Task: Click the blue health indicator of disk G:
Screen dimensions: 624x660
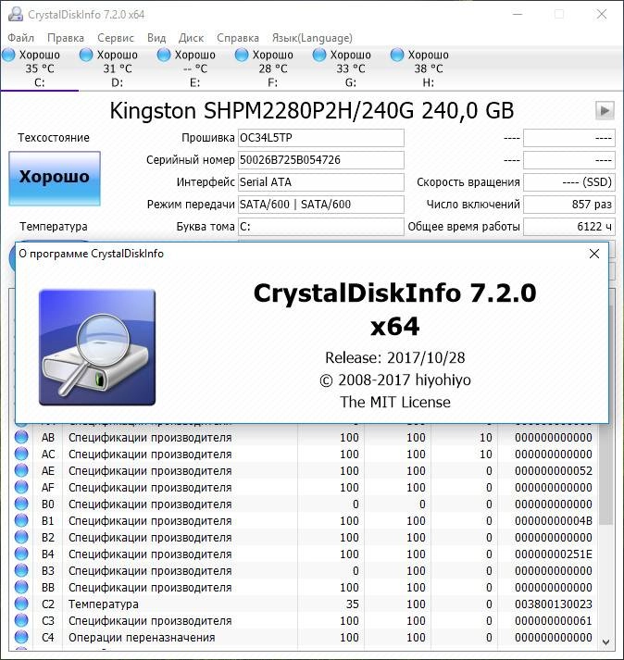Action: [319, 55]
